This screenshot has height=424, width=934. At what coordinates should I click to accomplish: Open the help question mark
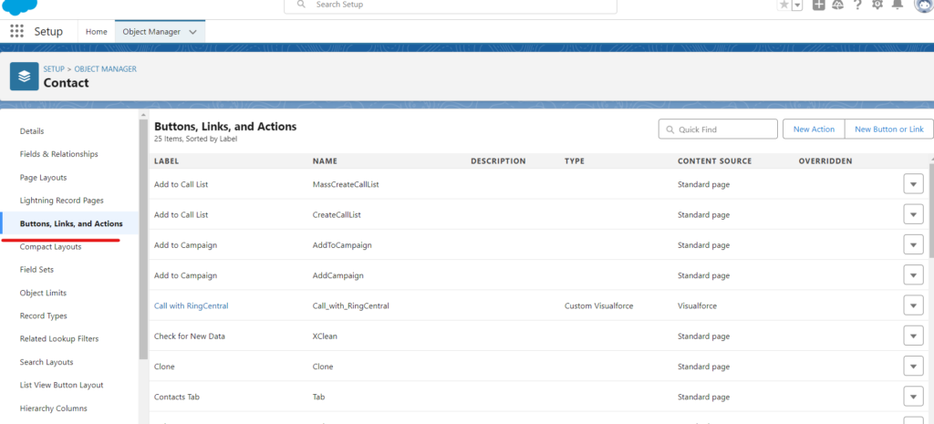857,5
